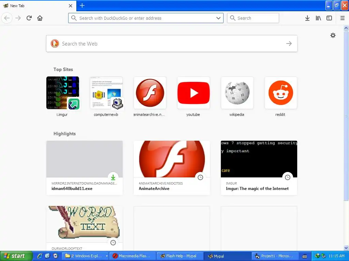Go to the Home page icon
The image size is (349, 261).
[x=40, y=18]
